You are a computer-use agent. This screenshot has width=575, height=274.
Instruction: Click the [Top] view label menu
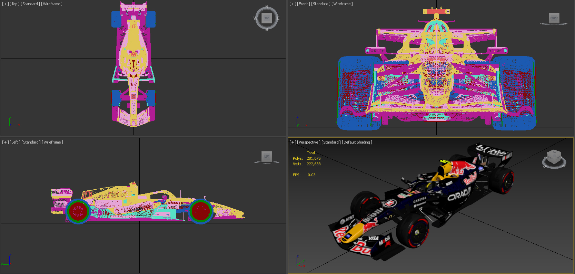(x=14, y=4)
